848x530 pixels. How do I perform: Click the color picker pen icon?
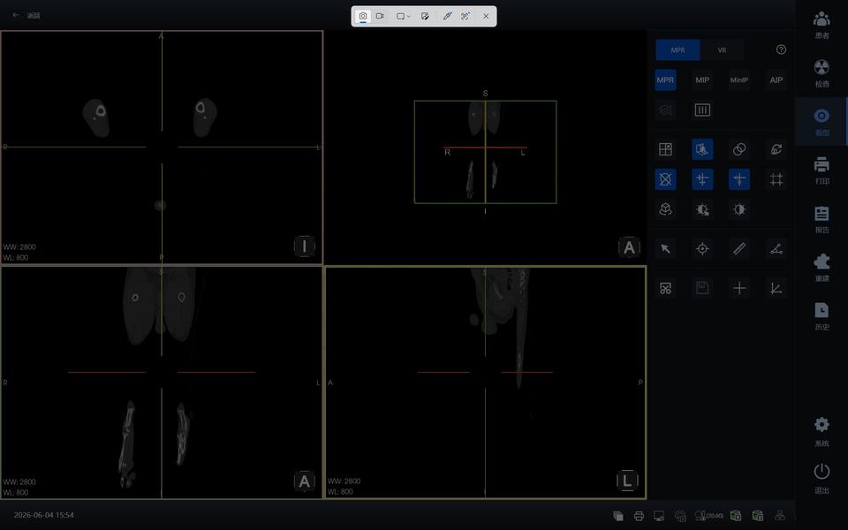click(447, 16)
